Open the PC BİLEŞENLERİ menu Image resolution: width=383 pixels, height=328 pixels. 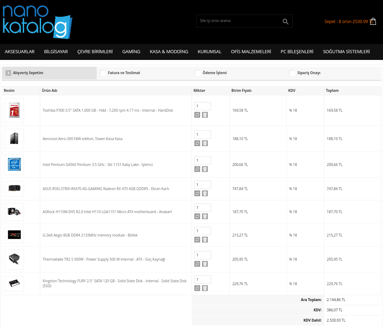(x=297, y=51)
